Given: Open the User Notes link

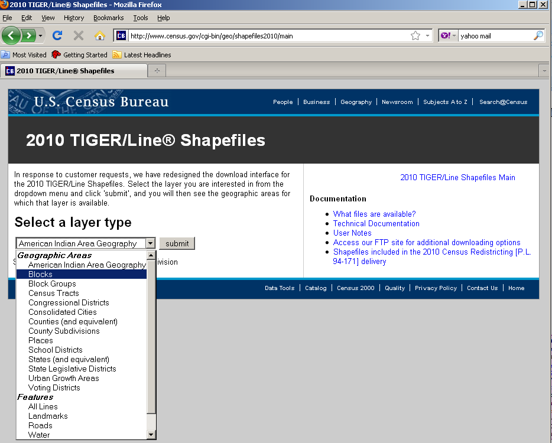Looking at the screenshot, I should (352, 233).
